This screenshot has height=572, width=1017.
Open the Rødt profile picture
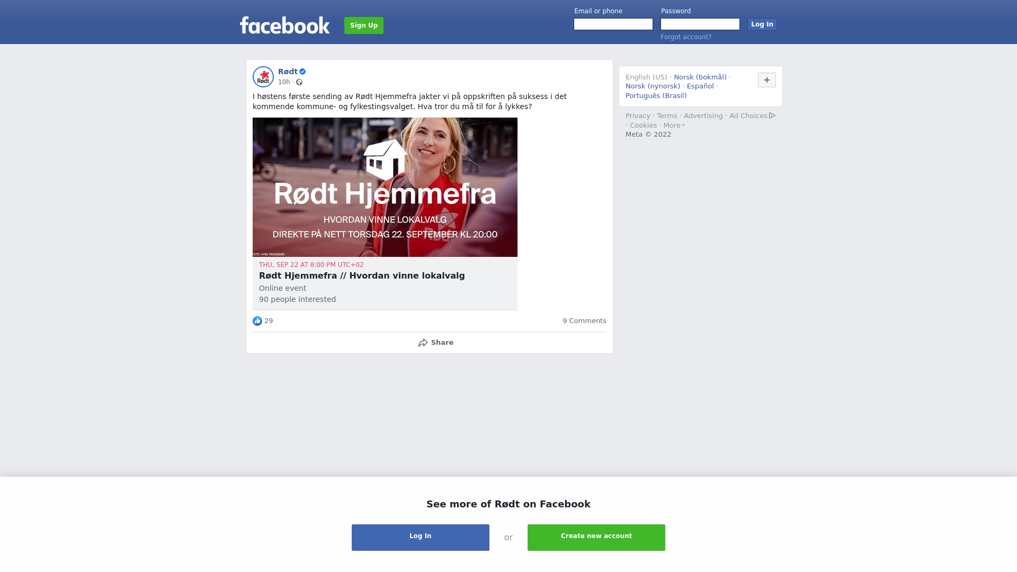coord(263,77)
